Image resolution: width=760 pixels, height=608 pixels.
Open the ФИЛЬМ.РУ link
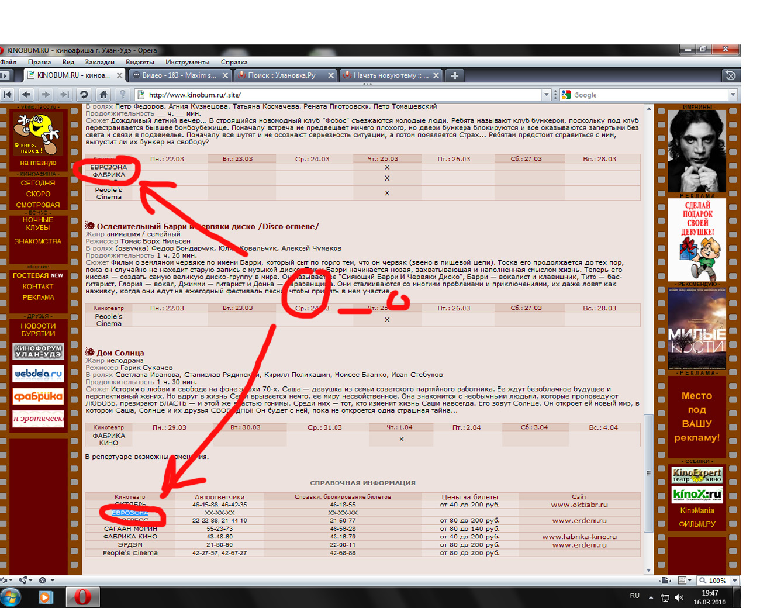pos(697,524)
